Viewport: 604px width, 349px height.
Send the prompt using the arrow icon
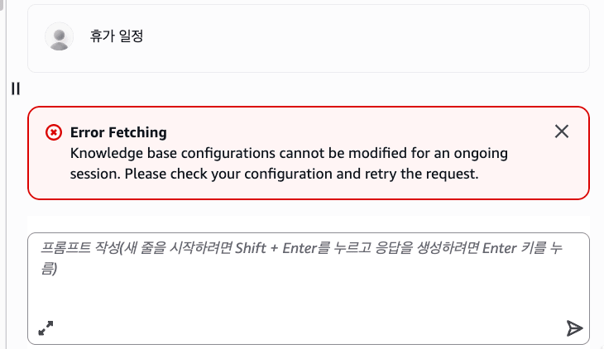point(574,329)
